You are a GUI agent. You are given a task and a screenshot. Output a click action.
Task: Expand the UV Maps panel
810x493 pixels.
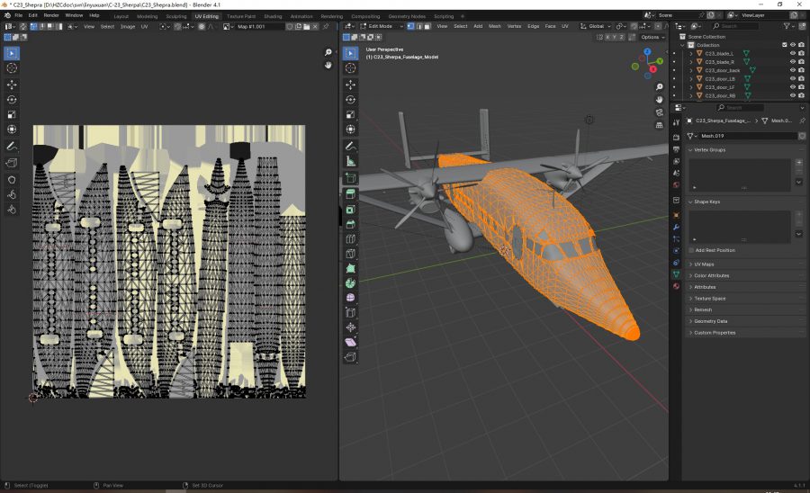pos(702,264)
